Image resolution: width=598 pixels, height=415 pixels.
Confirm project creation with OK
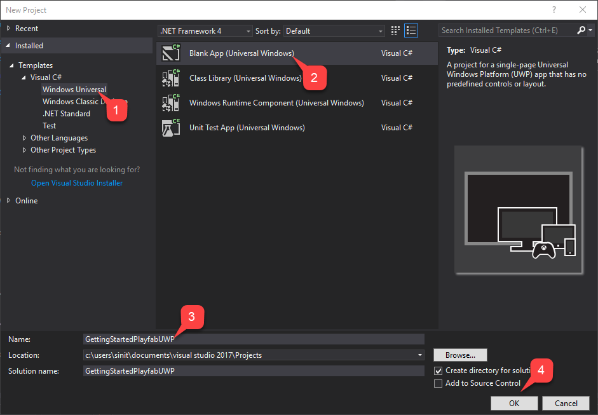513,403
